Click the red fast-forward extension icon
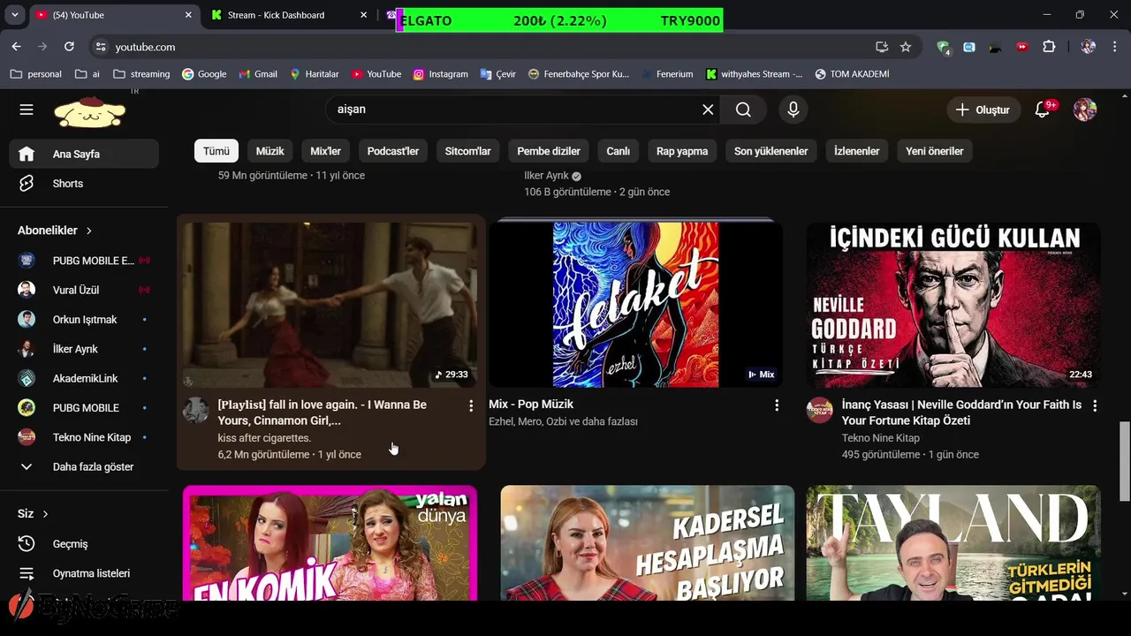This screenshot has width=1131, height=636. tap(1022, 47)
